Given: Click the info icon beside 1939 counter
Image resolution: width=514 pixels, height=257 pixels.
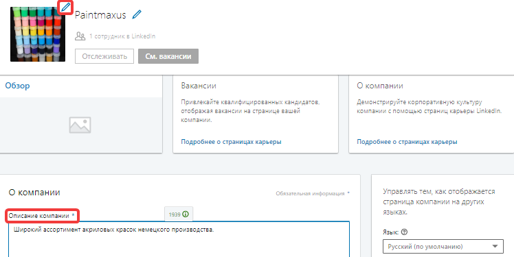Looking at the screenshot, I should click(186, 215).
